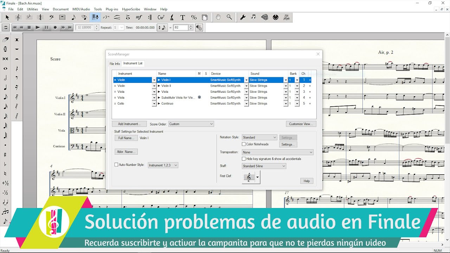Image resolution: width=450 pixels, height=253 pixels.
Task: Open the HyperScribe menu
Action: [131, 9]
